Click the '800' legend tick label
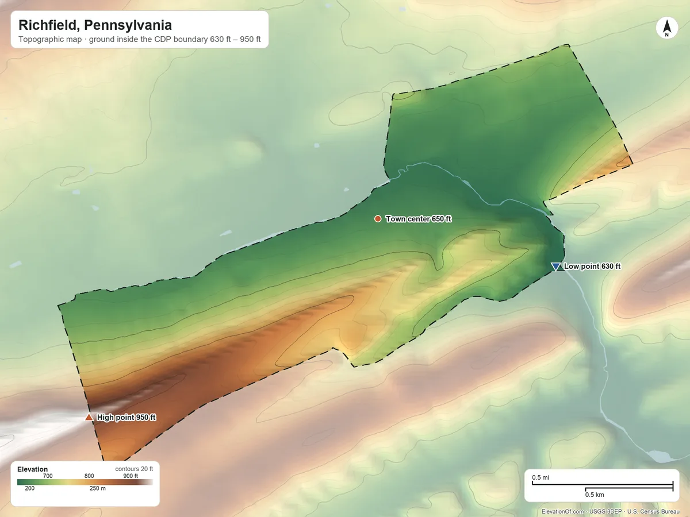The height and width of the screenshot is (517, 690). click(x=89, y=476)
